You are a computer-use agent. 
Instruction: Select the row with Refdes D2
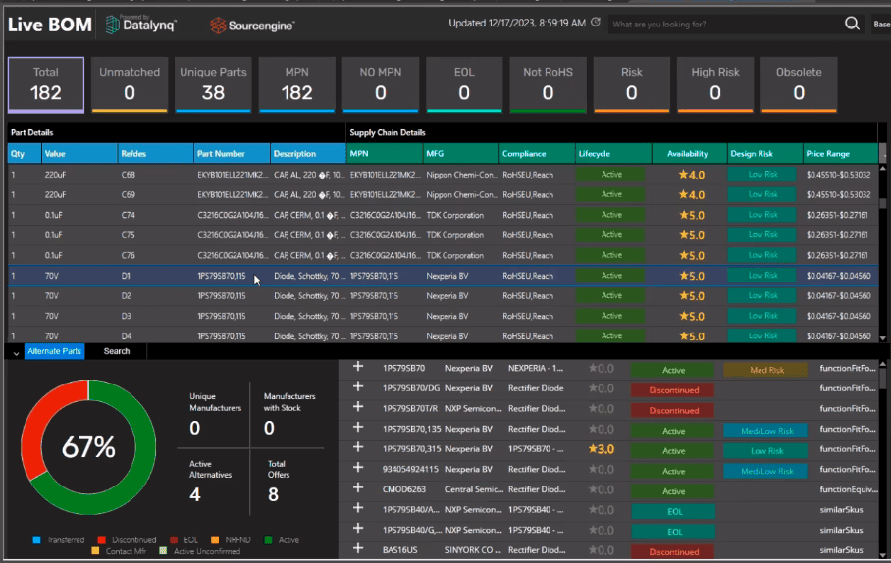tap(444, 295)
